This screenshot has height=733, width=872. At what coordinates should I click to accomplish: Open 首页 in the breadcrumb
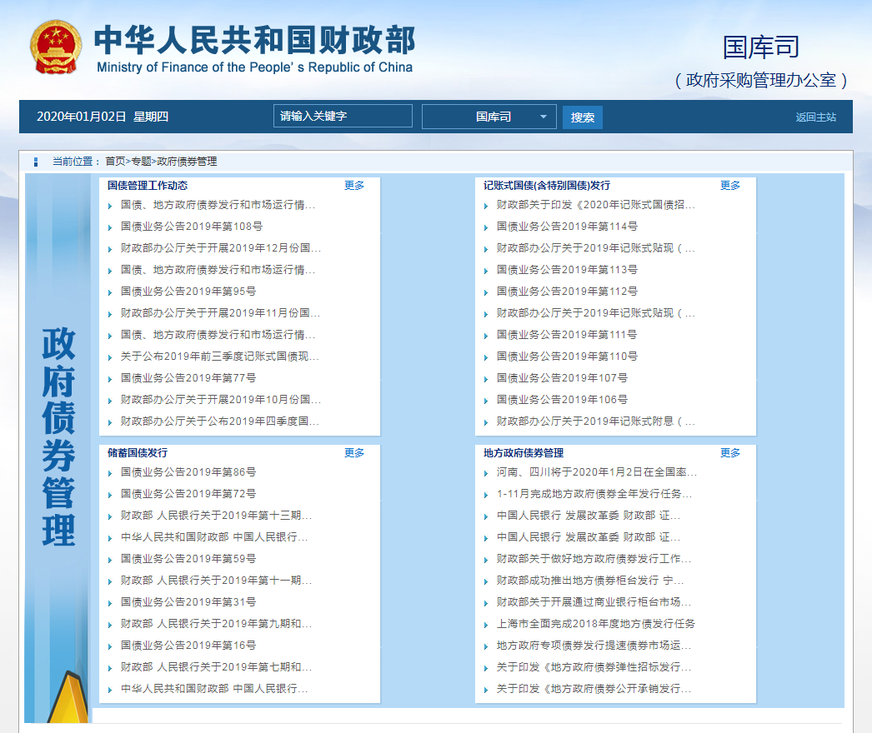pos(115,161)
